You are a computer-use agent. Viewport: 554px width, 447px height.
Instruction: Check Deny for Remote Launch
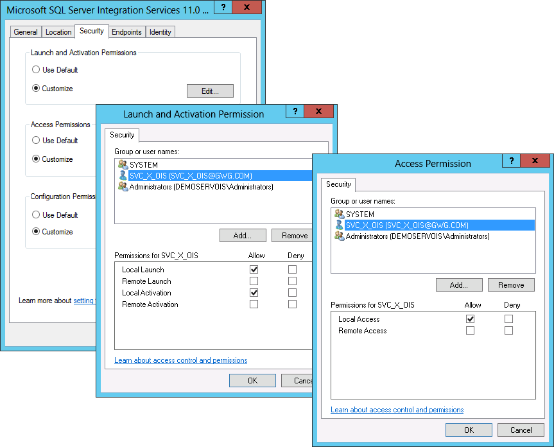292,281
